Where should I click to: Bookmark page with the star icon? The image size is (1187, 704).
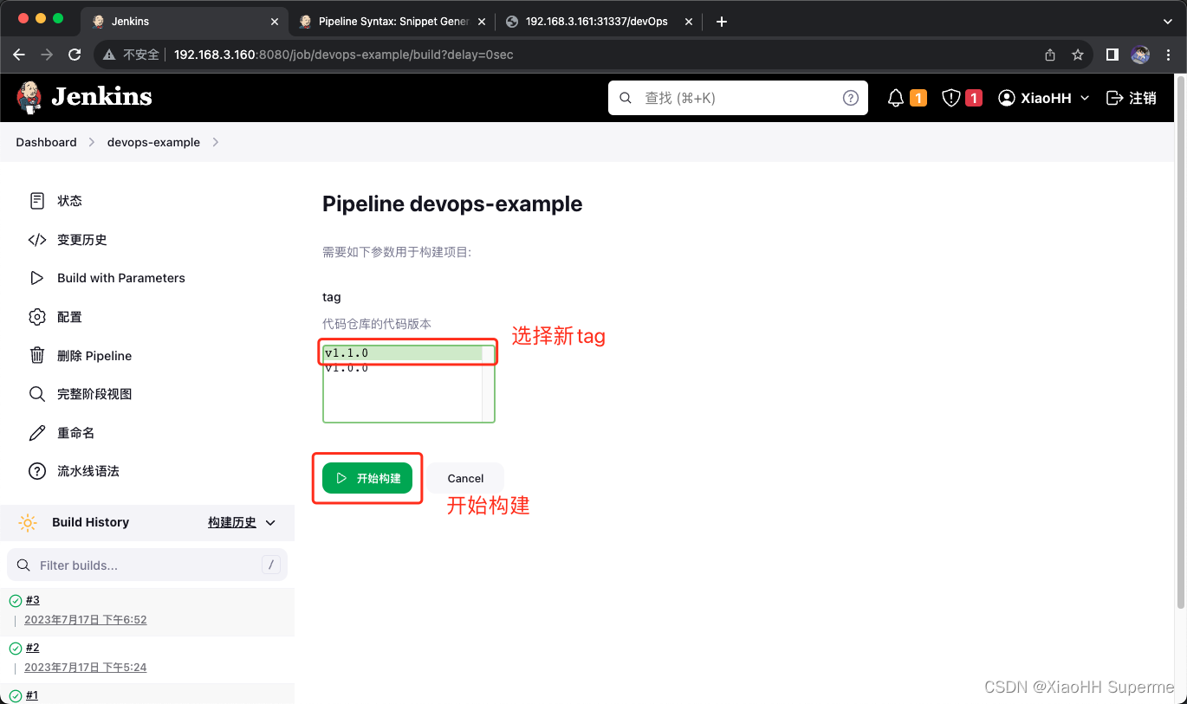[1078, 55]
